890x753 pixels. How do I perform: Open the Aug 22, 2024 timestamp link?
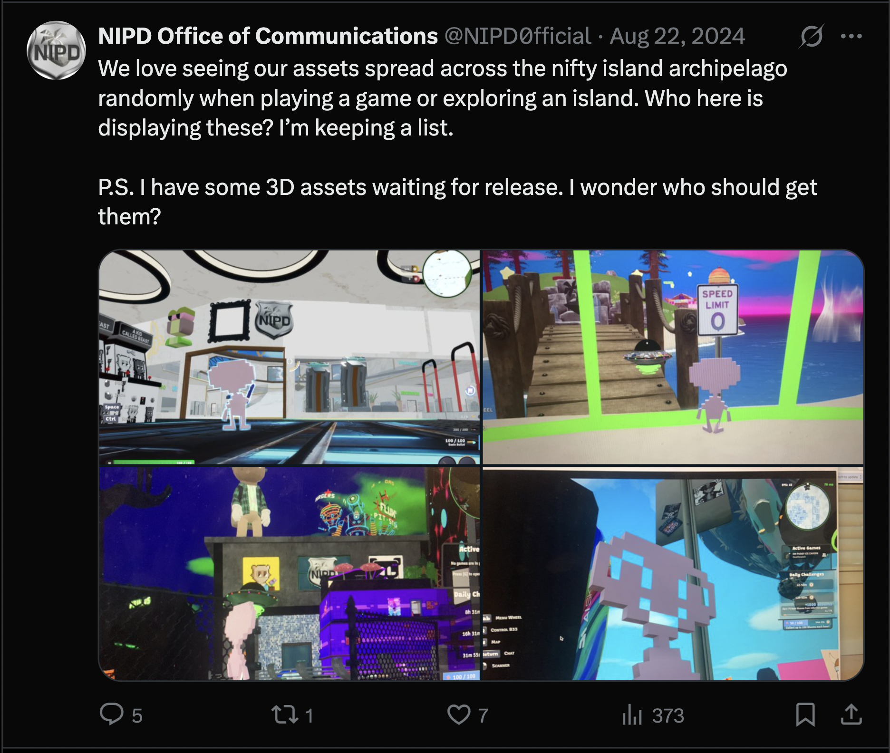click(x=677, y=36)
